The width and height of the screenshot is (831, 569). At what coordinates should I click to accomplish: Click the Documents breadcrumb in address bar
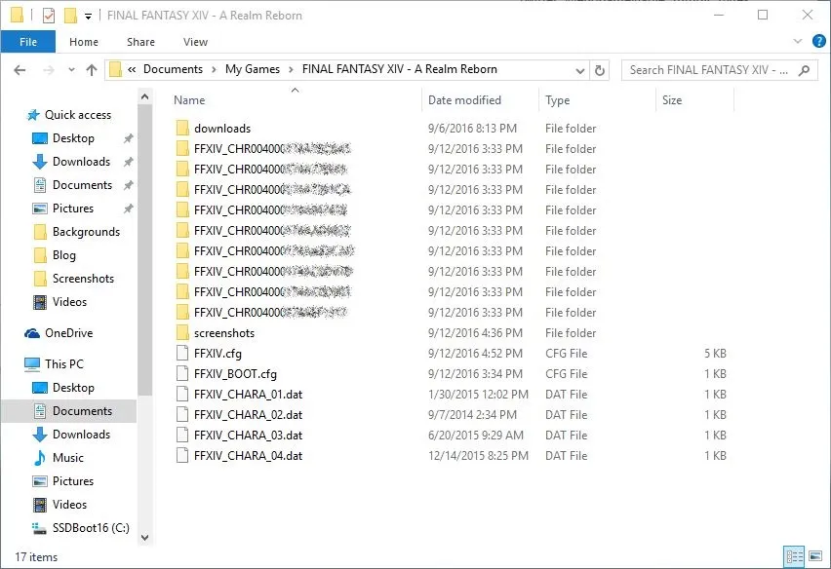pos(173,69)
